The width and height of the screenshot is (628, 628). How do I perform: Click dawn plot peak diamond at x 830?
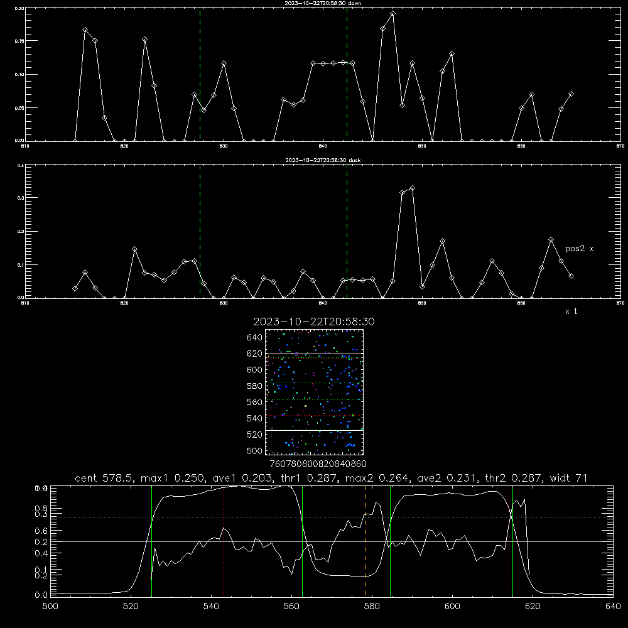[224, 63]
